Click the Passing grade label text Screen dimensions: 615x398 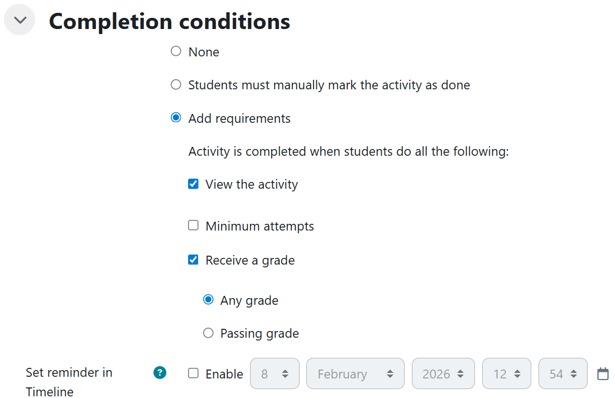(x=260, y=334)
